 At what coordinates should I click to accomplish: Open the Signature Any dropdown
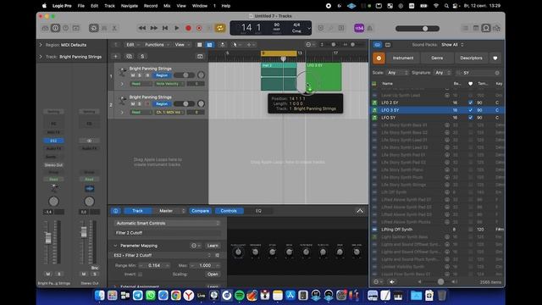[443, 73]
